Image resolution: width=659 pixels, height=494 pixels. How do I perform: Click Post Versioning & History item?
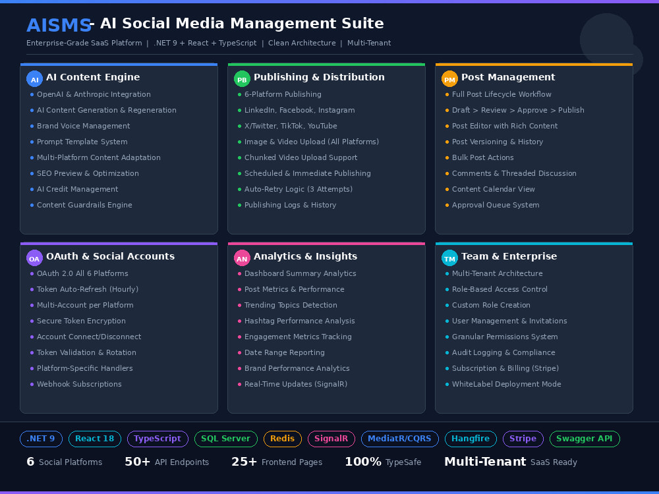(498, 142)
